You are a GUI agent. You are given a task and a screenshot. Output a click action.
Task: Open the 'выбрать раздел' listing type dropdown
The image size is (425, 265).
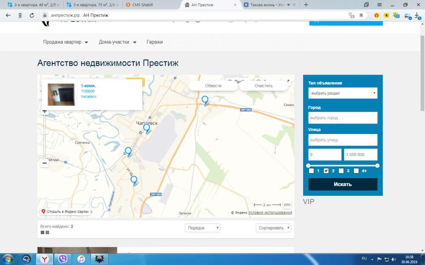pyautogui.click(x=343, y=93)
